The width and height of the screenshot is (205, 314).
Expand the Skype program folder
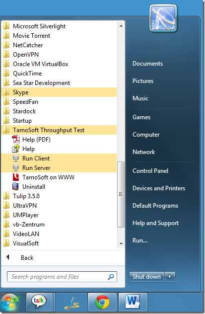[x=59, y=92]
